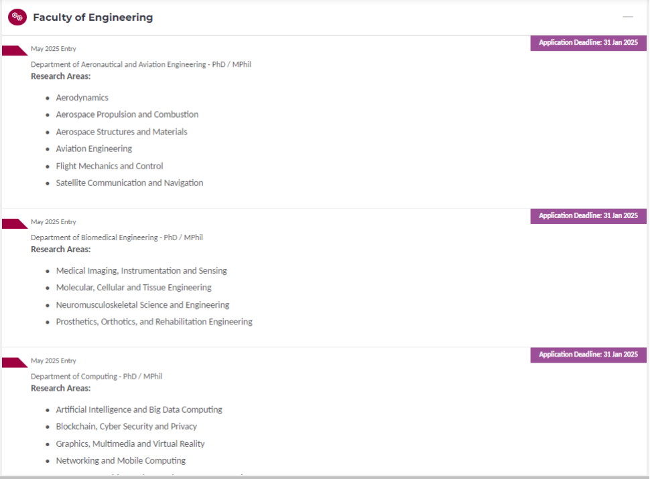Select Blockchain, Cyber Security and Privacy
Viewport: 650px width, 479px height.
[x=126, y=426]
